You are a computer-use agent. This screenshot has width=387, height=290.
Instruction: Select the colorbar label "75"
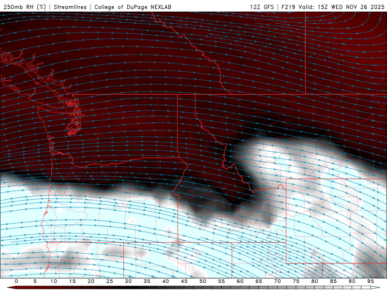click(x=296, y=281)
